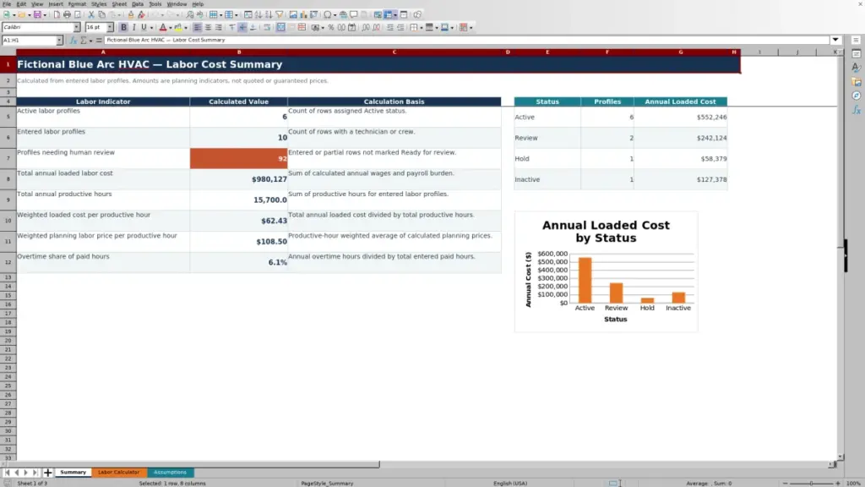Insert a chart using the chart icon
The width and height of the screenshot is (865, 487).
point(303,15)
